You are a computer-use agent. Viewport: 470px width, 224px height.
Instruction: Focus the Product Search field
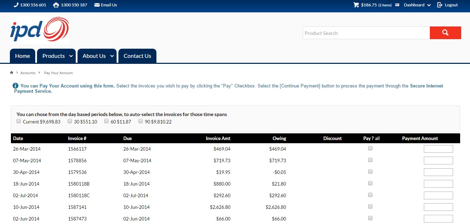(x=366, y=33)
